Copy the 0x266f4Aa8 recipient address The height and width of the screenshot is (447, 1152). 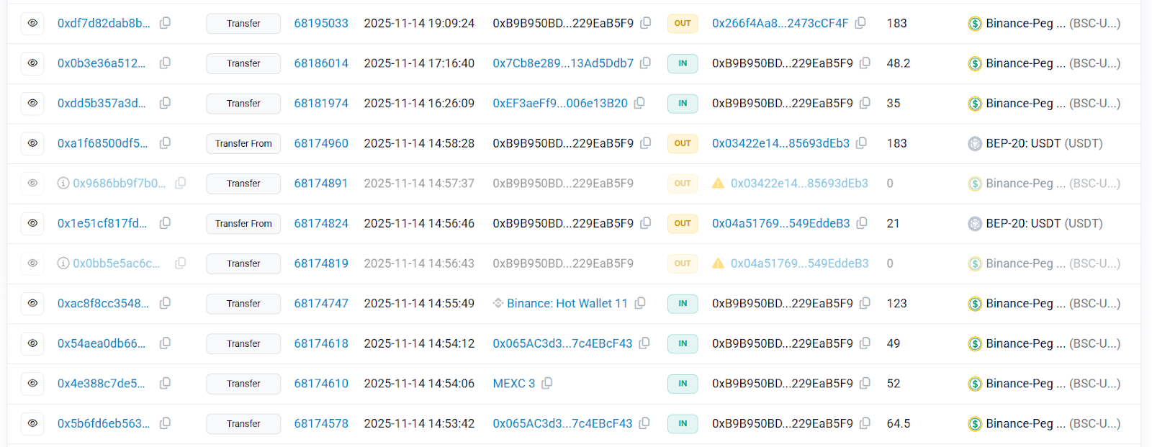[860, 23]
